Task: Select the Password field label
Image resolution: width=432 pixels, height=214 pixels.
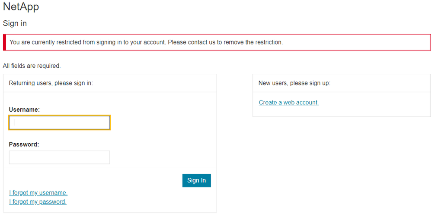Action: (x=24, y=145)
